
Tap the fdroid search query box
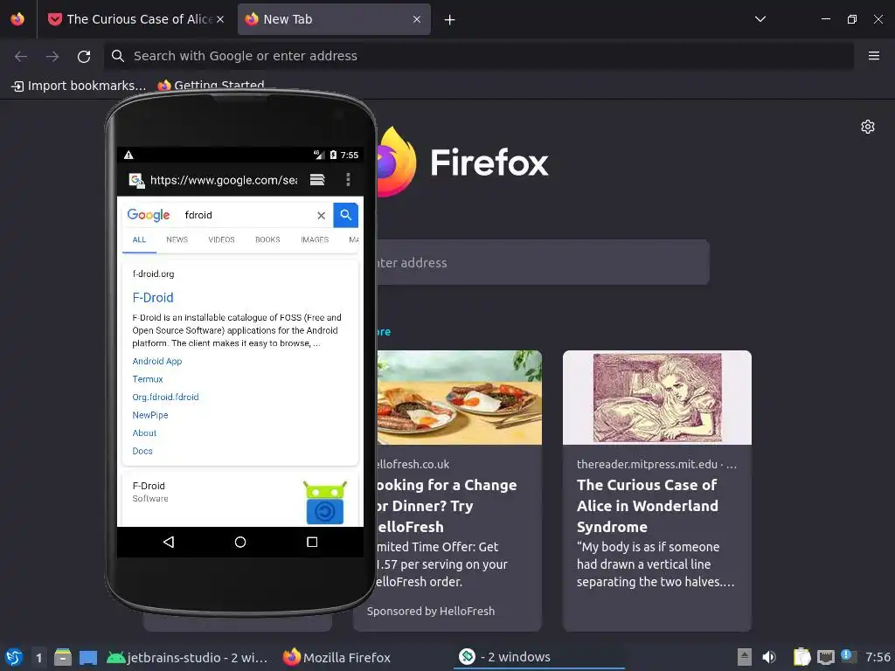point(246,215)
